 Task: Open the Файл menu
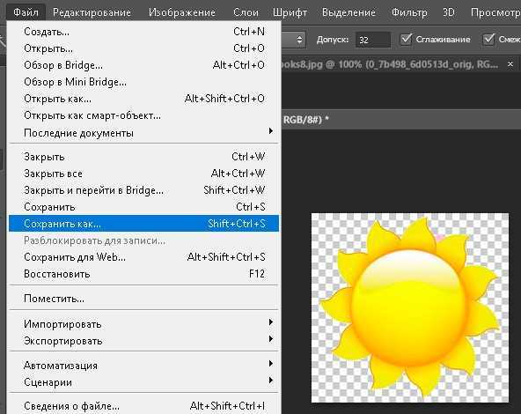pyautogui.click(x=26, y=12)
